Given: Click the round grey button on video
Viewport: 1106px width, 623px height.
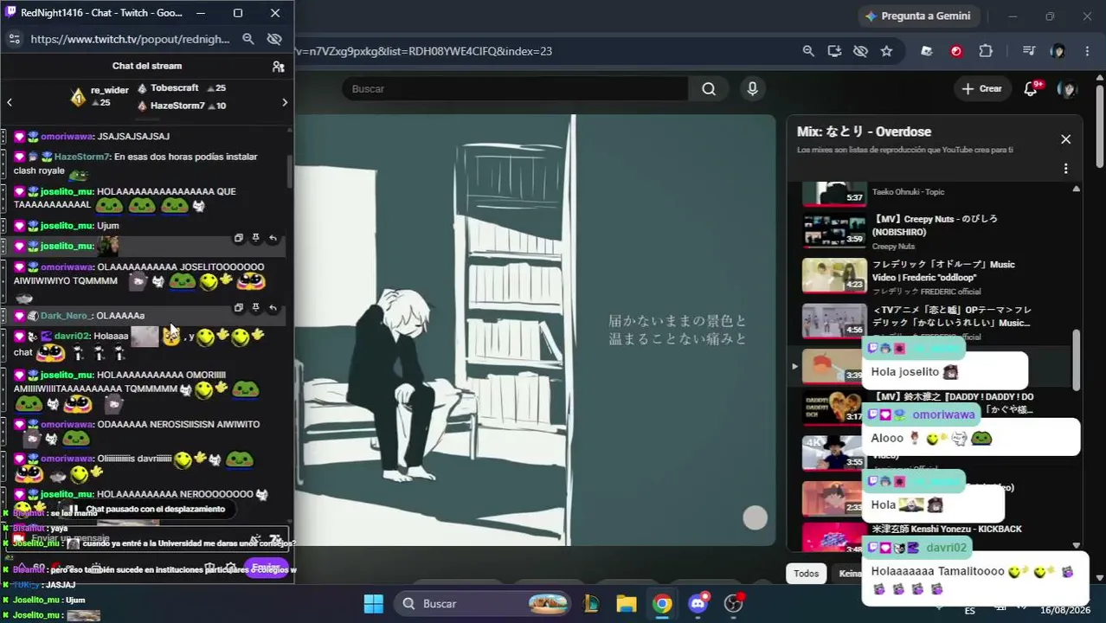Looking at the screenshot, I should [x=755, y=517].
